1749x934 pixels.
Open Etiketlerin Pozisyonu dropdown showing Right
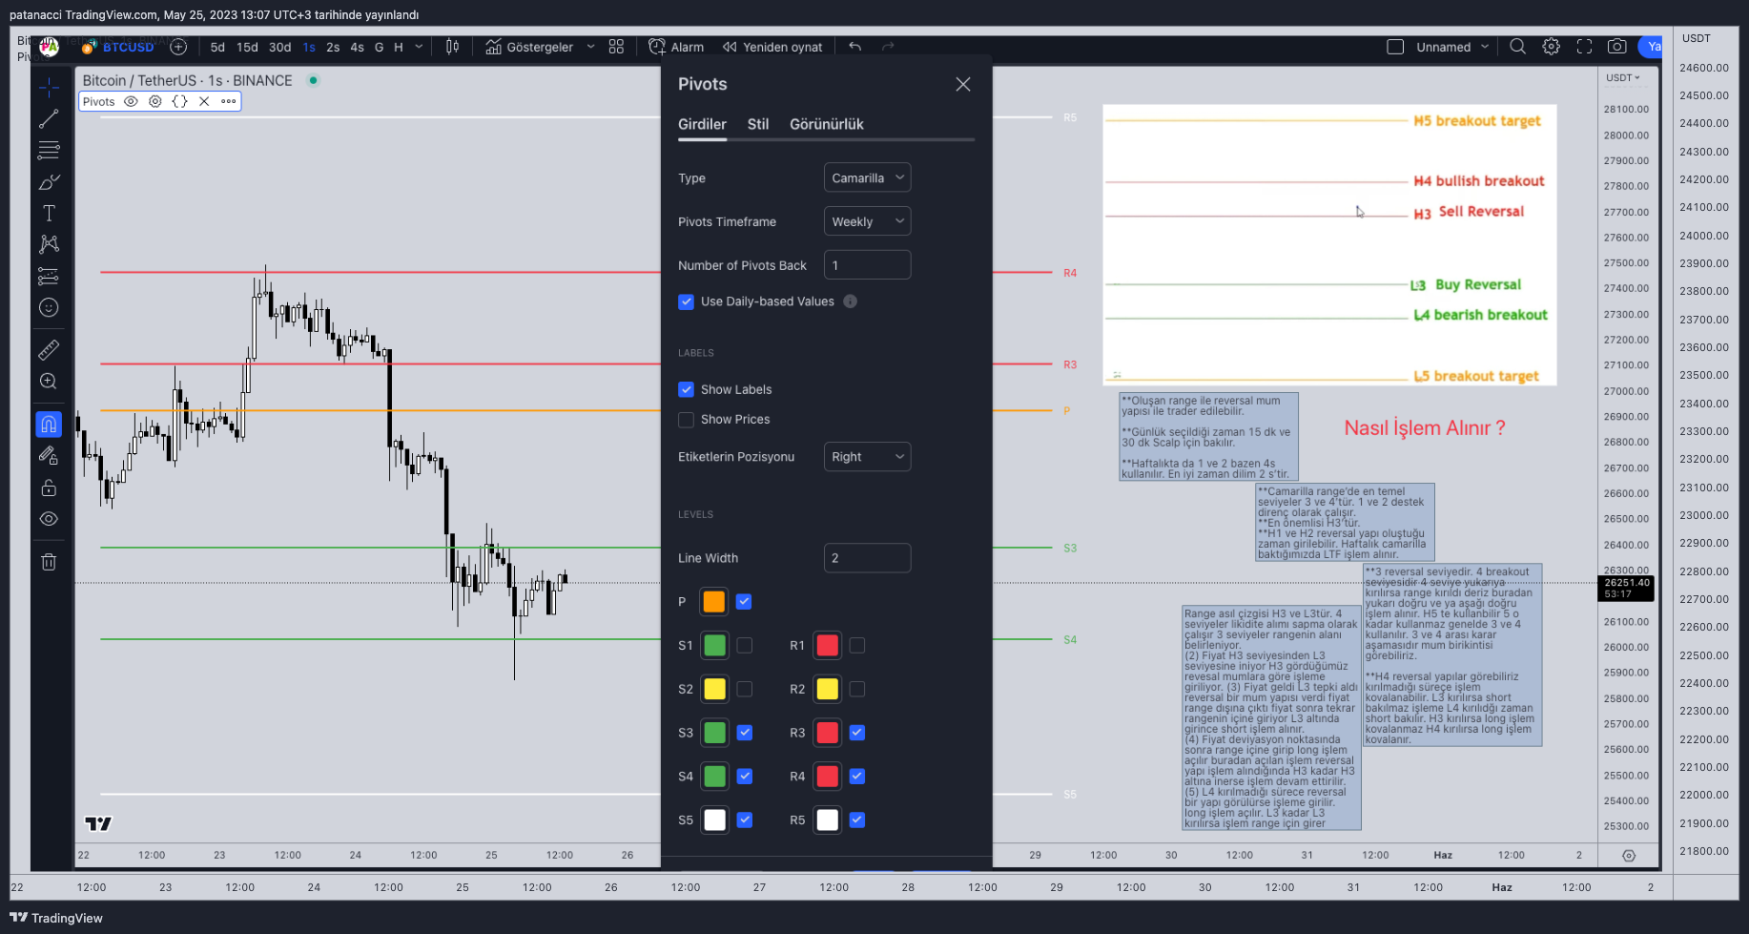click(867, 457)
